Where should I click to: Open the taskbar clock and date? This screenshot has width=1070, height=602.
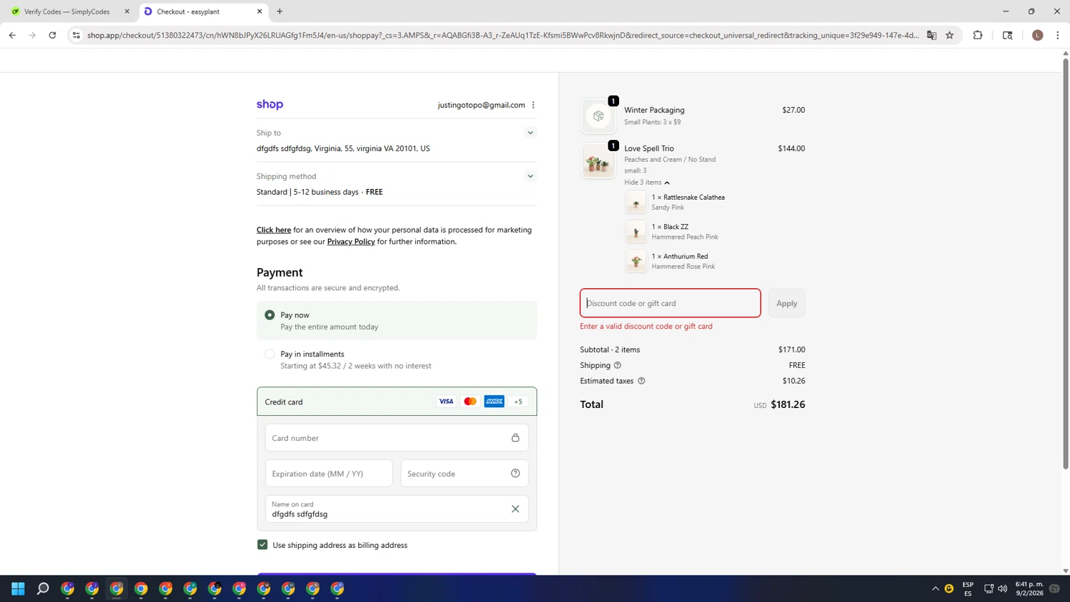point(1029,588)
